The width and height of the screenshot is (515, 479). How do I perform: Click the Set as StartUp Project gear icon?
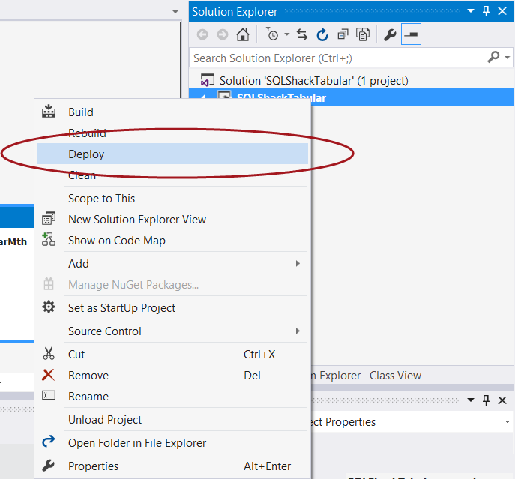pos(49,307)
